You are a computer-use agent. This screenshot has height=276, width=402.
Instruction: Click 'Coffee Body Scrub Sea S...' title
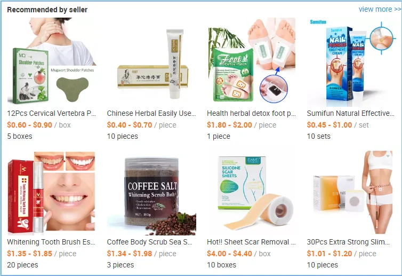(150, 242)
